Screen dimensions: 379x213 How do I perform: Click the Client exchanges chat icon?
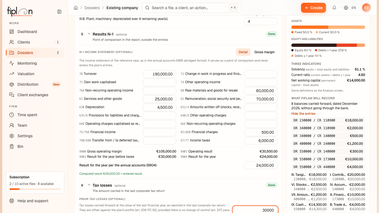pos(12,95)
